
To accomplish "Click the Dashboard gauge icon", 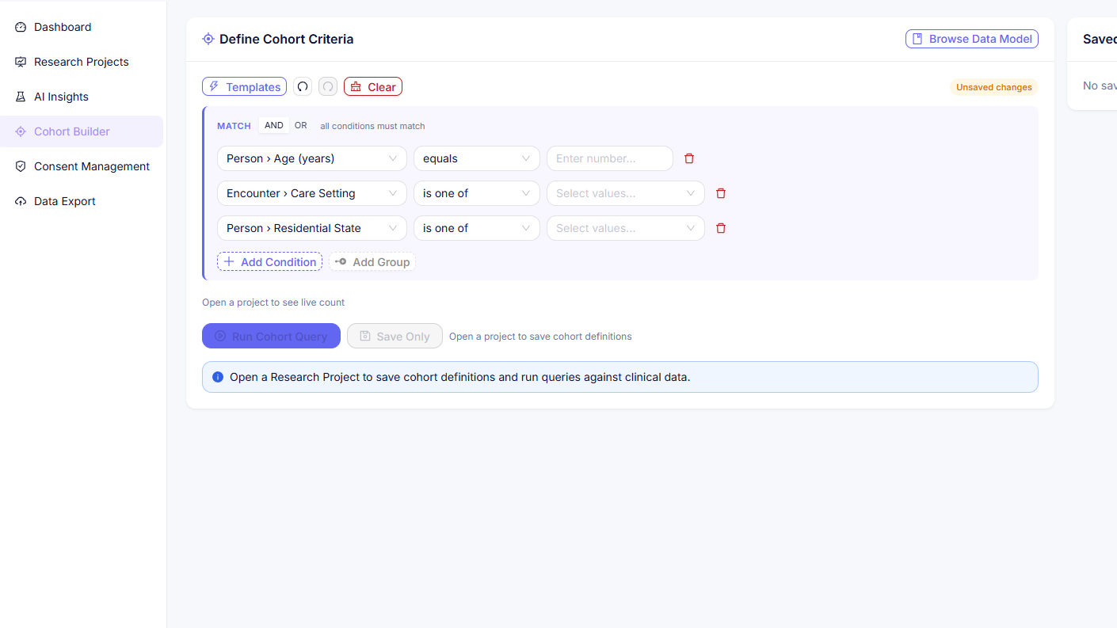I will click(21, 27).
